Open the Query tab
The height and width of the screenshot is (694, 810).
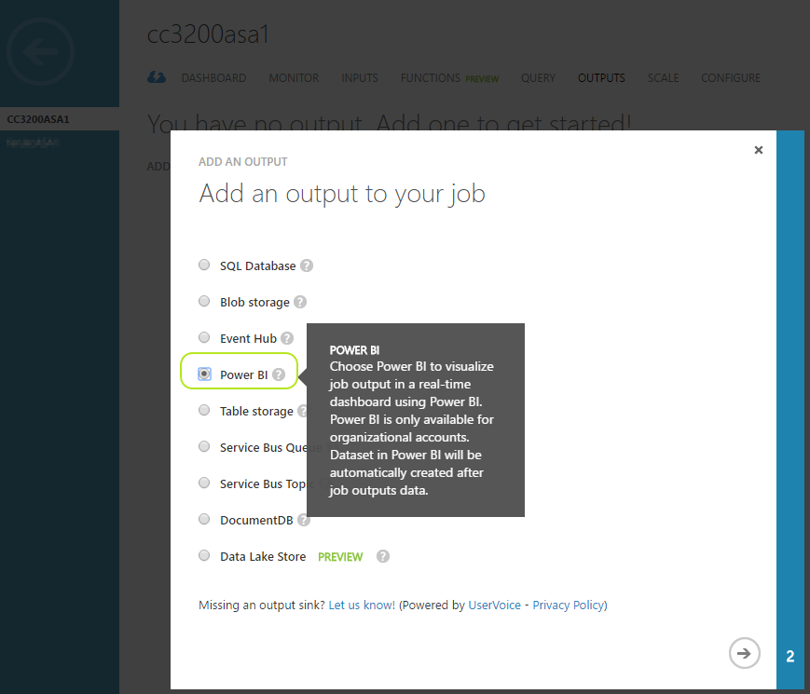(x=538, y=78)
